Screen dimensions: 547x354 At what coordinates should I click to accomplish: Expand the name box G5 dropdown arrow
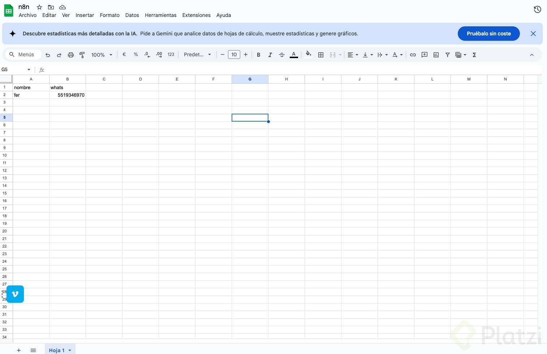coord(29,70)
